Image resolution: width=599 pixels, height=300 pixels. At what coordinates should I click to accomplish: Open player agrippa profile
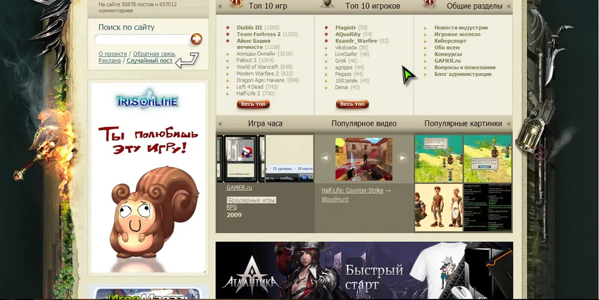(x=344, y=68)
